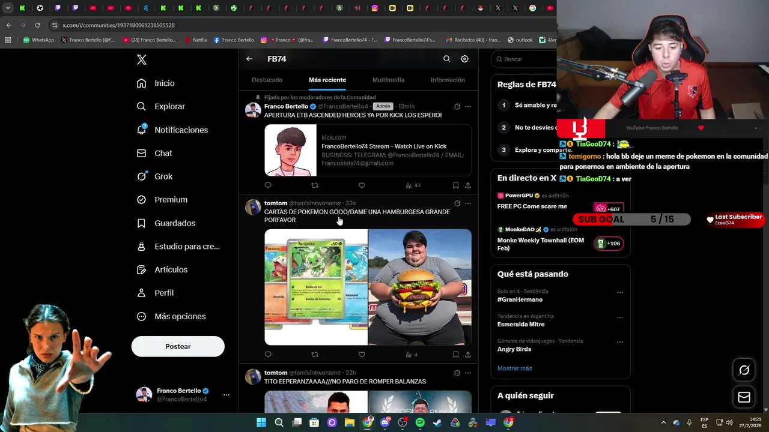Open Premium in the sidebar

(162, 200)
